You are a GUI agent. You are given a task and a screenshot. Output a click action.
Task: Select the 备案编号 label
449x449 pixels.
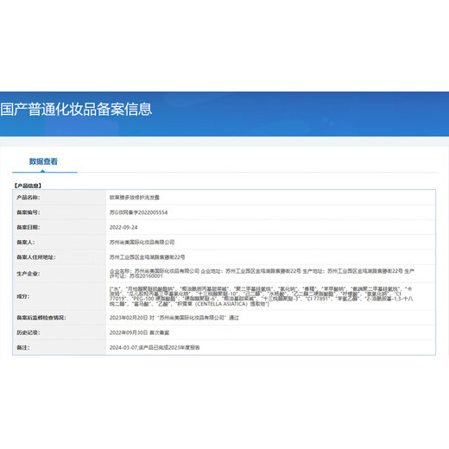click(28, 212)
